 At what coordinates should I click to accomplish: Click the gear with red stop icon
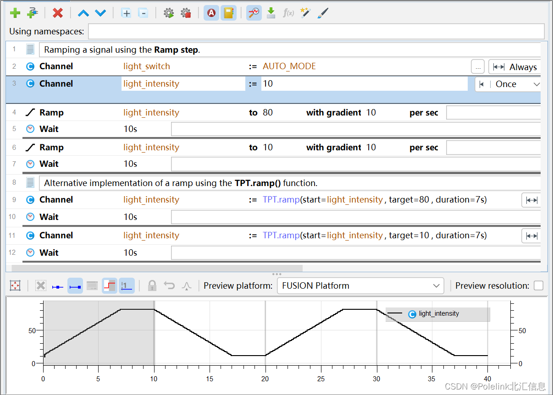[x=186, y=13]
